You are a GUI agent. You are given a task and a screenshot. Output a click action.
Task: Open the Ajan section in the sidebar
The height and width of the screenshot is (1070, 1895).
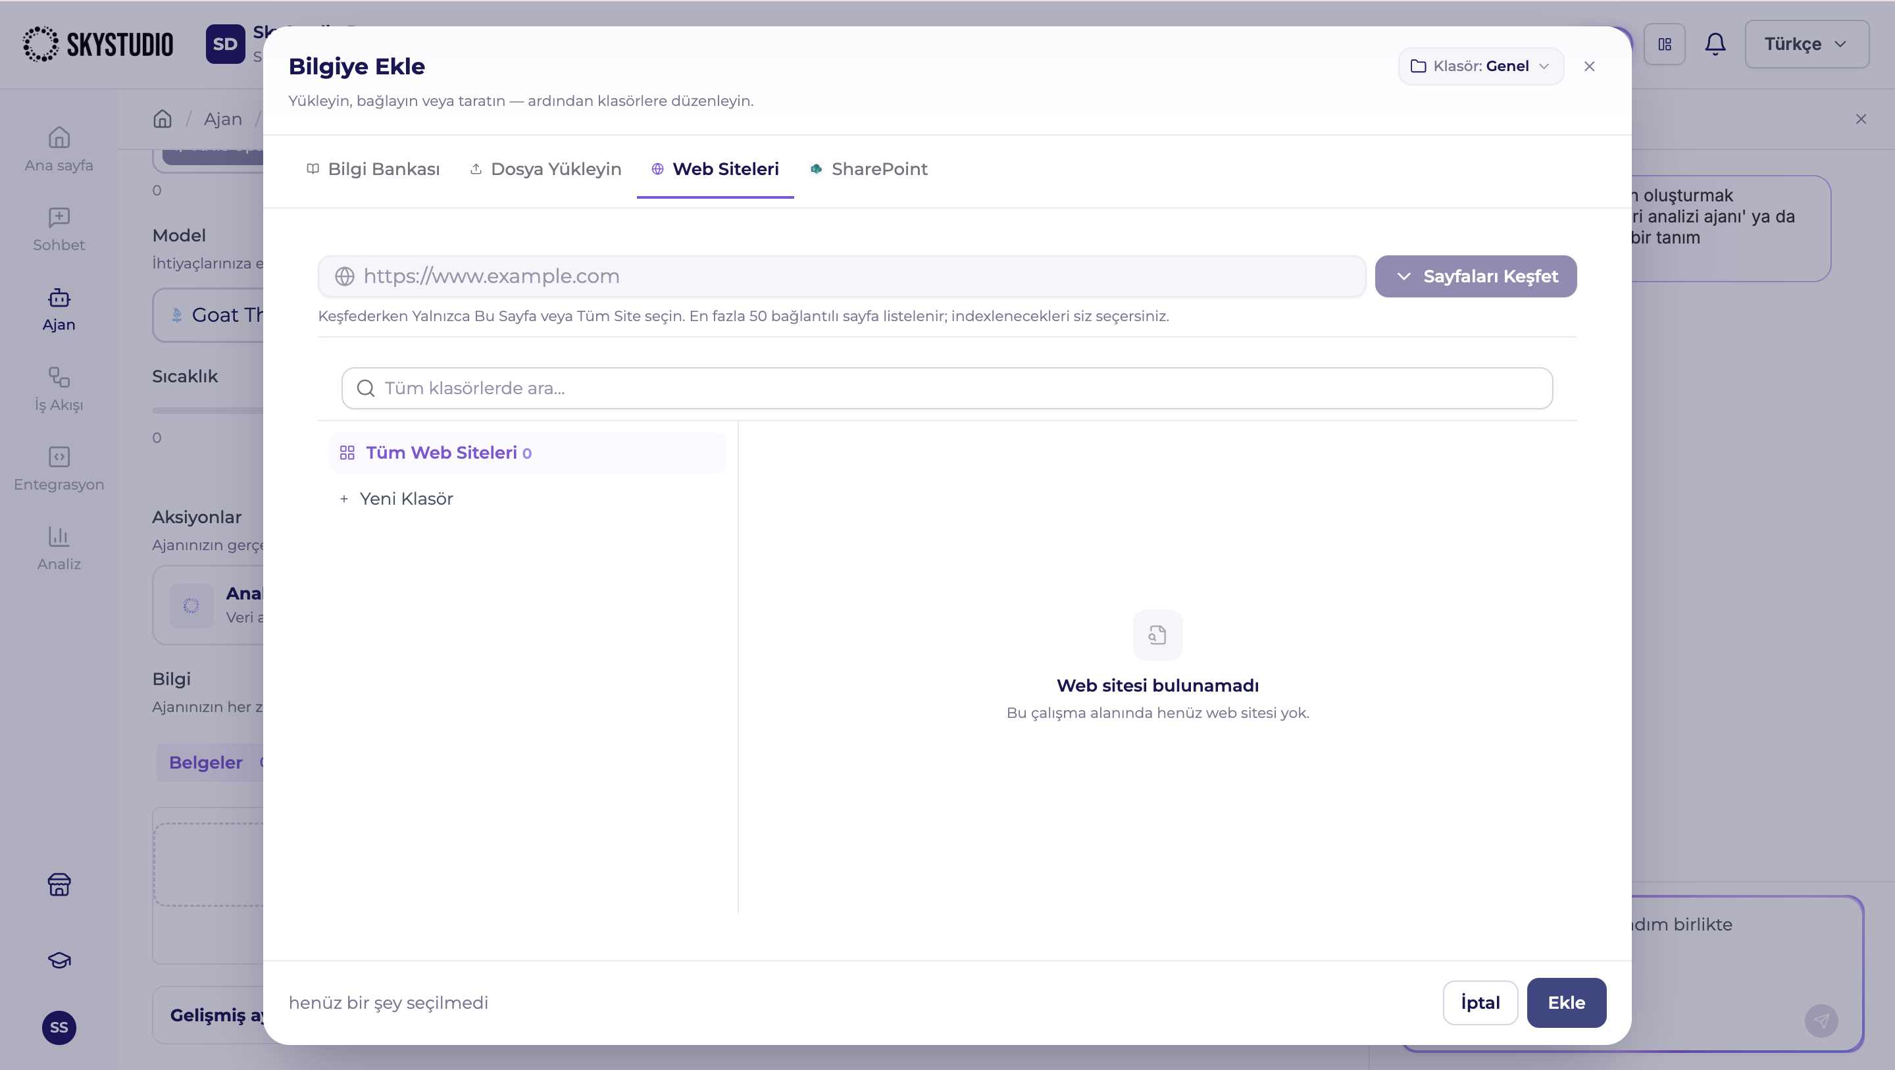coord(59,309)
